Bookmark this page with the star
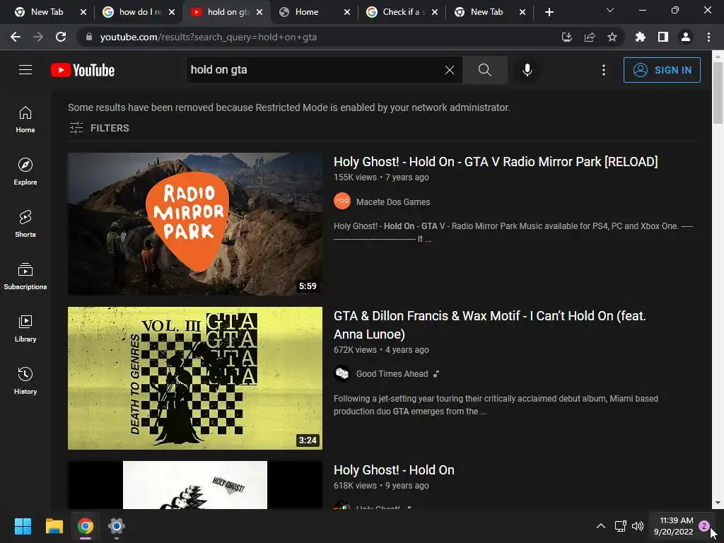Screen dimensions: 724x543 (x=612, y=37)
